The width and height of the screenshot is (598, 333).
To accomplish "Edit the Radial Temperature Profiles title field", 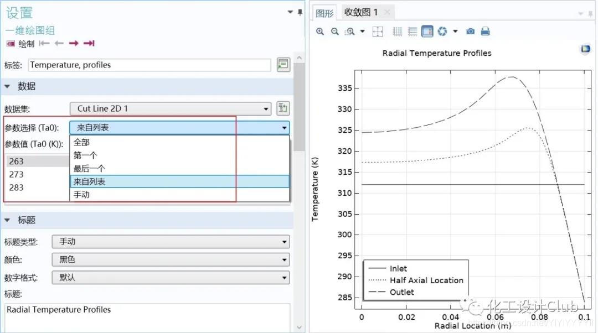I will (147, 318).
